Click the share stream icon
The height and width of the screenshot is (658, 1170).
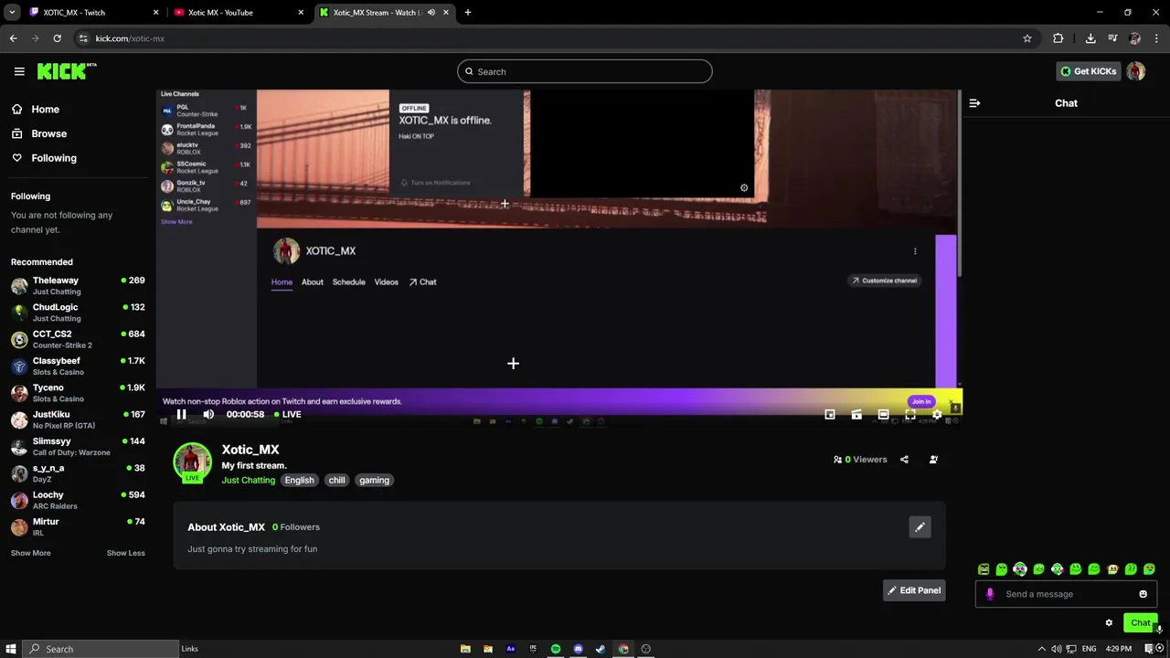point(904,460)
